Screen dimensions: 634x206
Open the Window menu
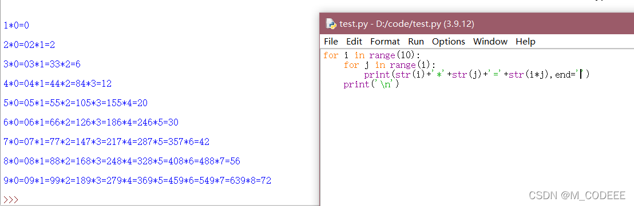490,42
